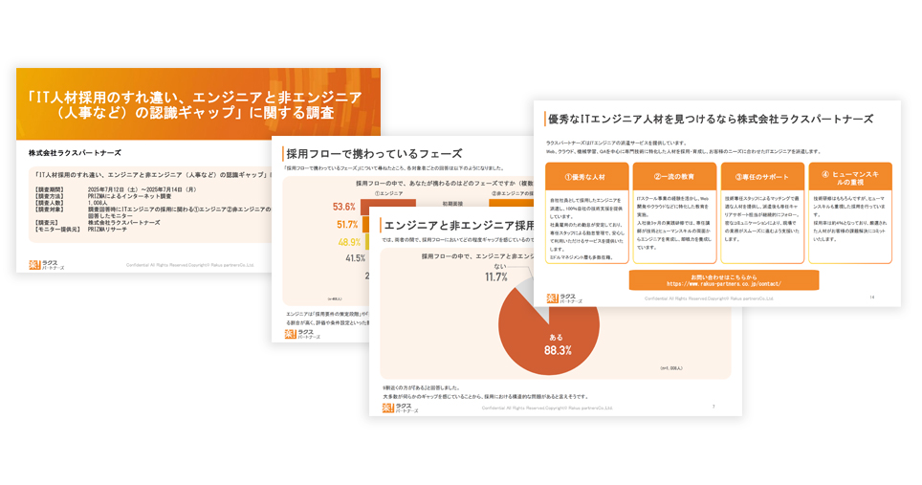Click the 初期面接 bar label

click(x=452, y=204)
